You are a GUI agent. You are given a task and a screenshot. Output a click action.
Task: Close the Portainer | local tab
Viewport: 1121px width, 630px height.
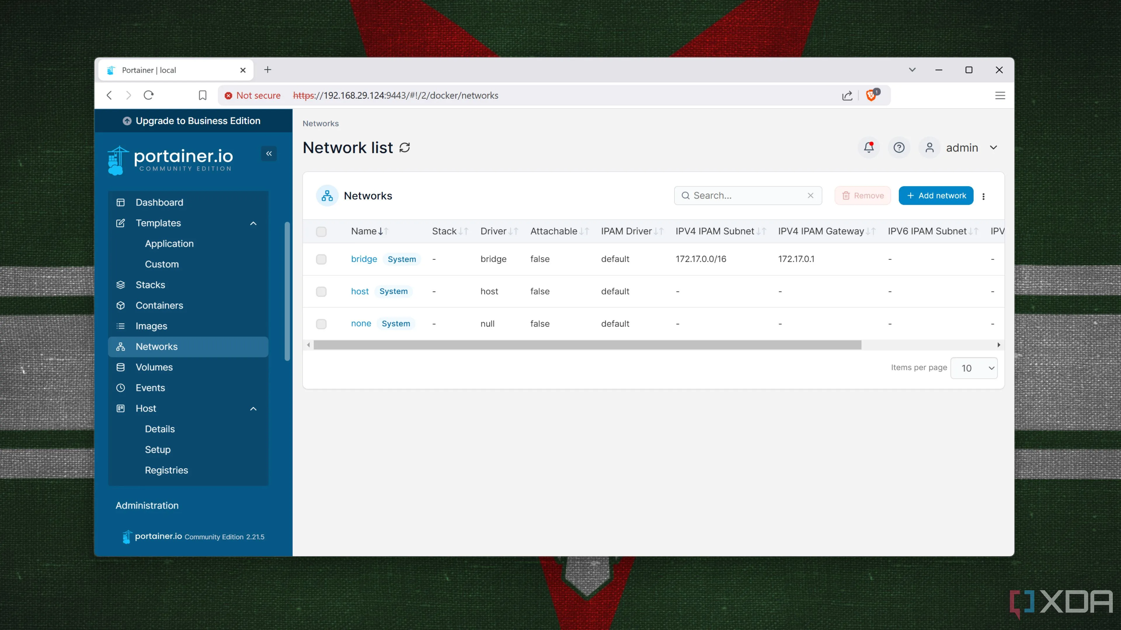click(243, 70)
